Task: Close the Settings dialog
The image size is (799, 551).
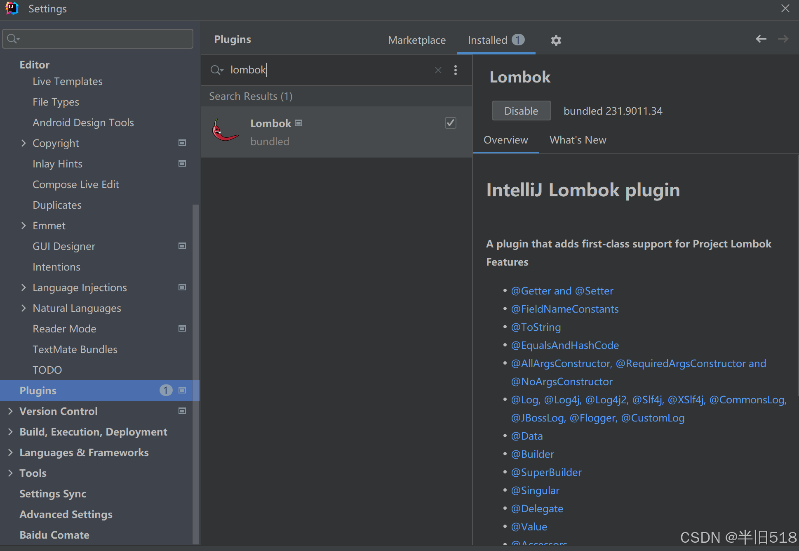Action: (x=785, y=8)
